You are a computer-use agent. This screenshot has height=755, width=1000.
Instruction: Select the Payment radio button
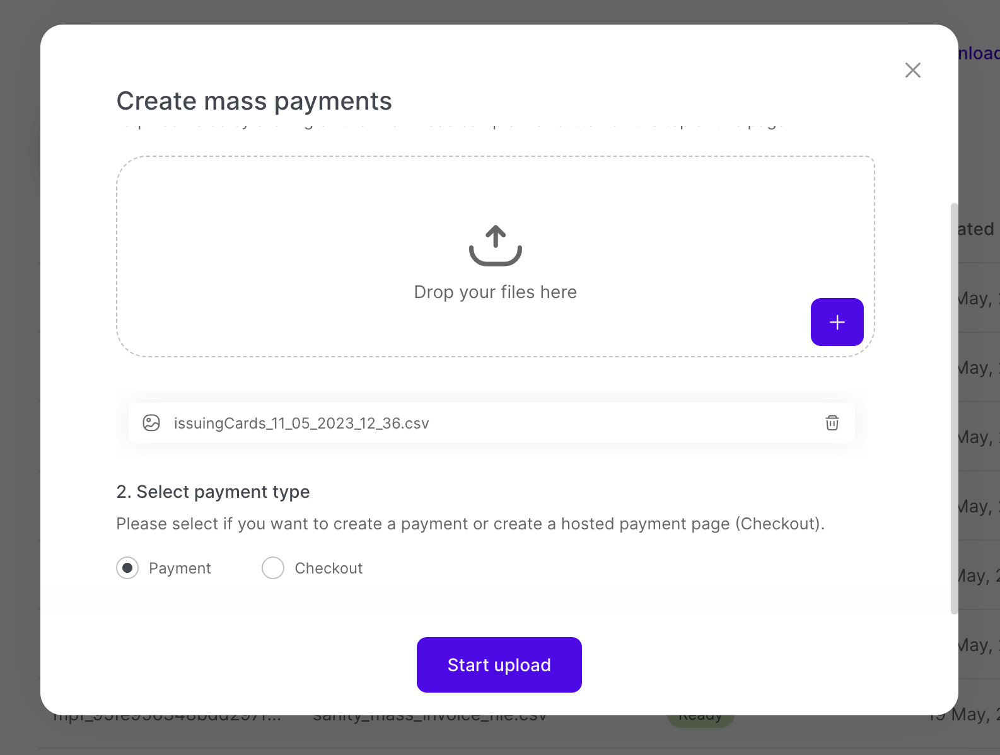pyautogui.click(x=127, y=568)
